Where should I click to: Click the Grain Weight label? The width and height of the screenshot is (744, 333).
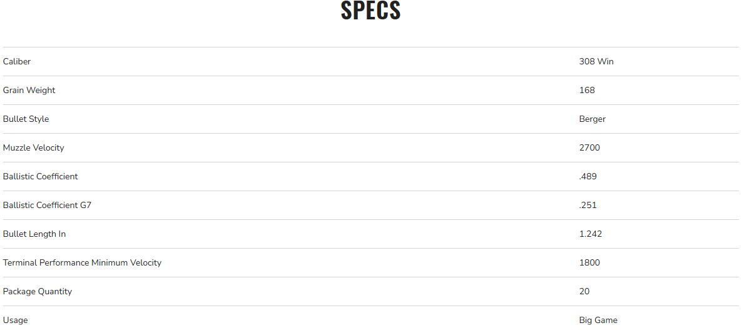point(29,91)
